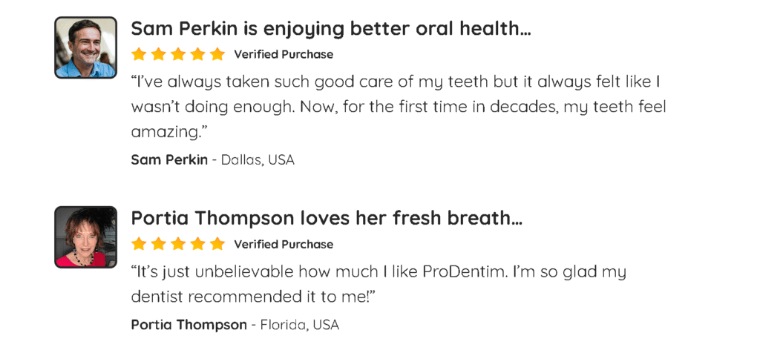This screenshot has width=760, height=350.
Task: Click Verified Purchase label on Sam's review
Action: [x=284, y=54]
